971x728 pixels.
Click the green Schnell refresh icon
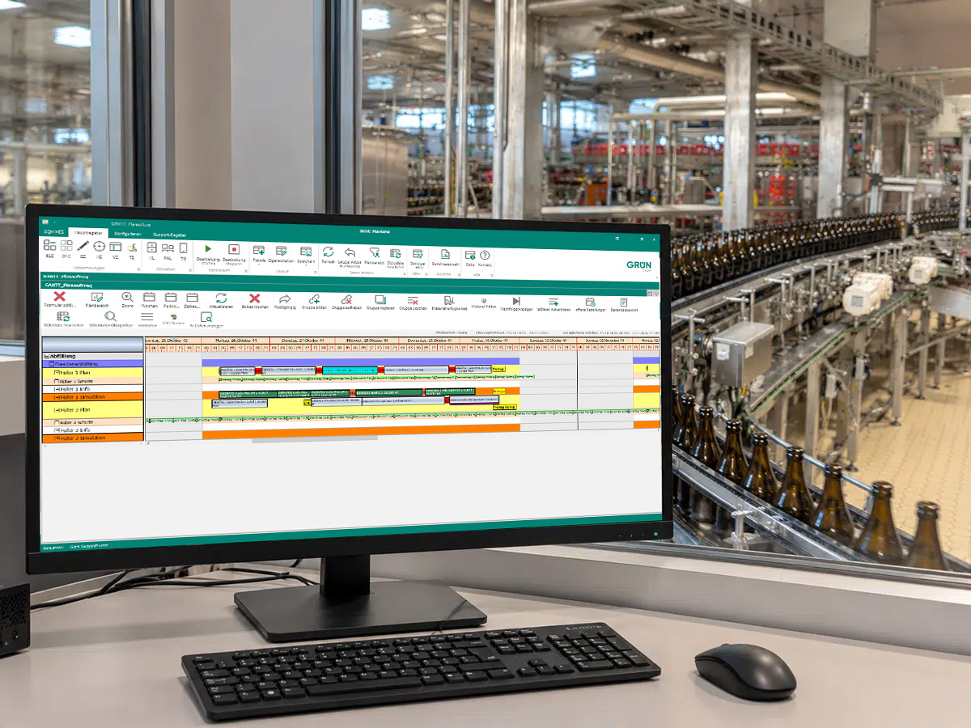pyautogui.click(x=329, y=252)
